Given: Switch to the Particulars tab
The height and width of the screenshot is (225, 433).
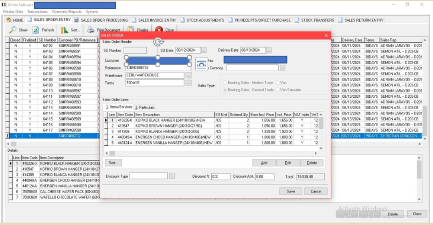Looking at the screenshot, I should (x=145, y=107).
